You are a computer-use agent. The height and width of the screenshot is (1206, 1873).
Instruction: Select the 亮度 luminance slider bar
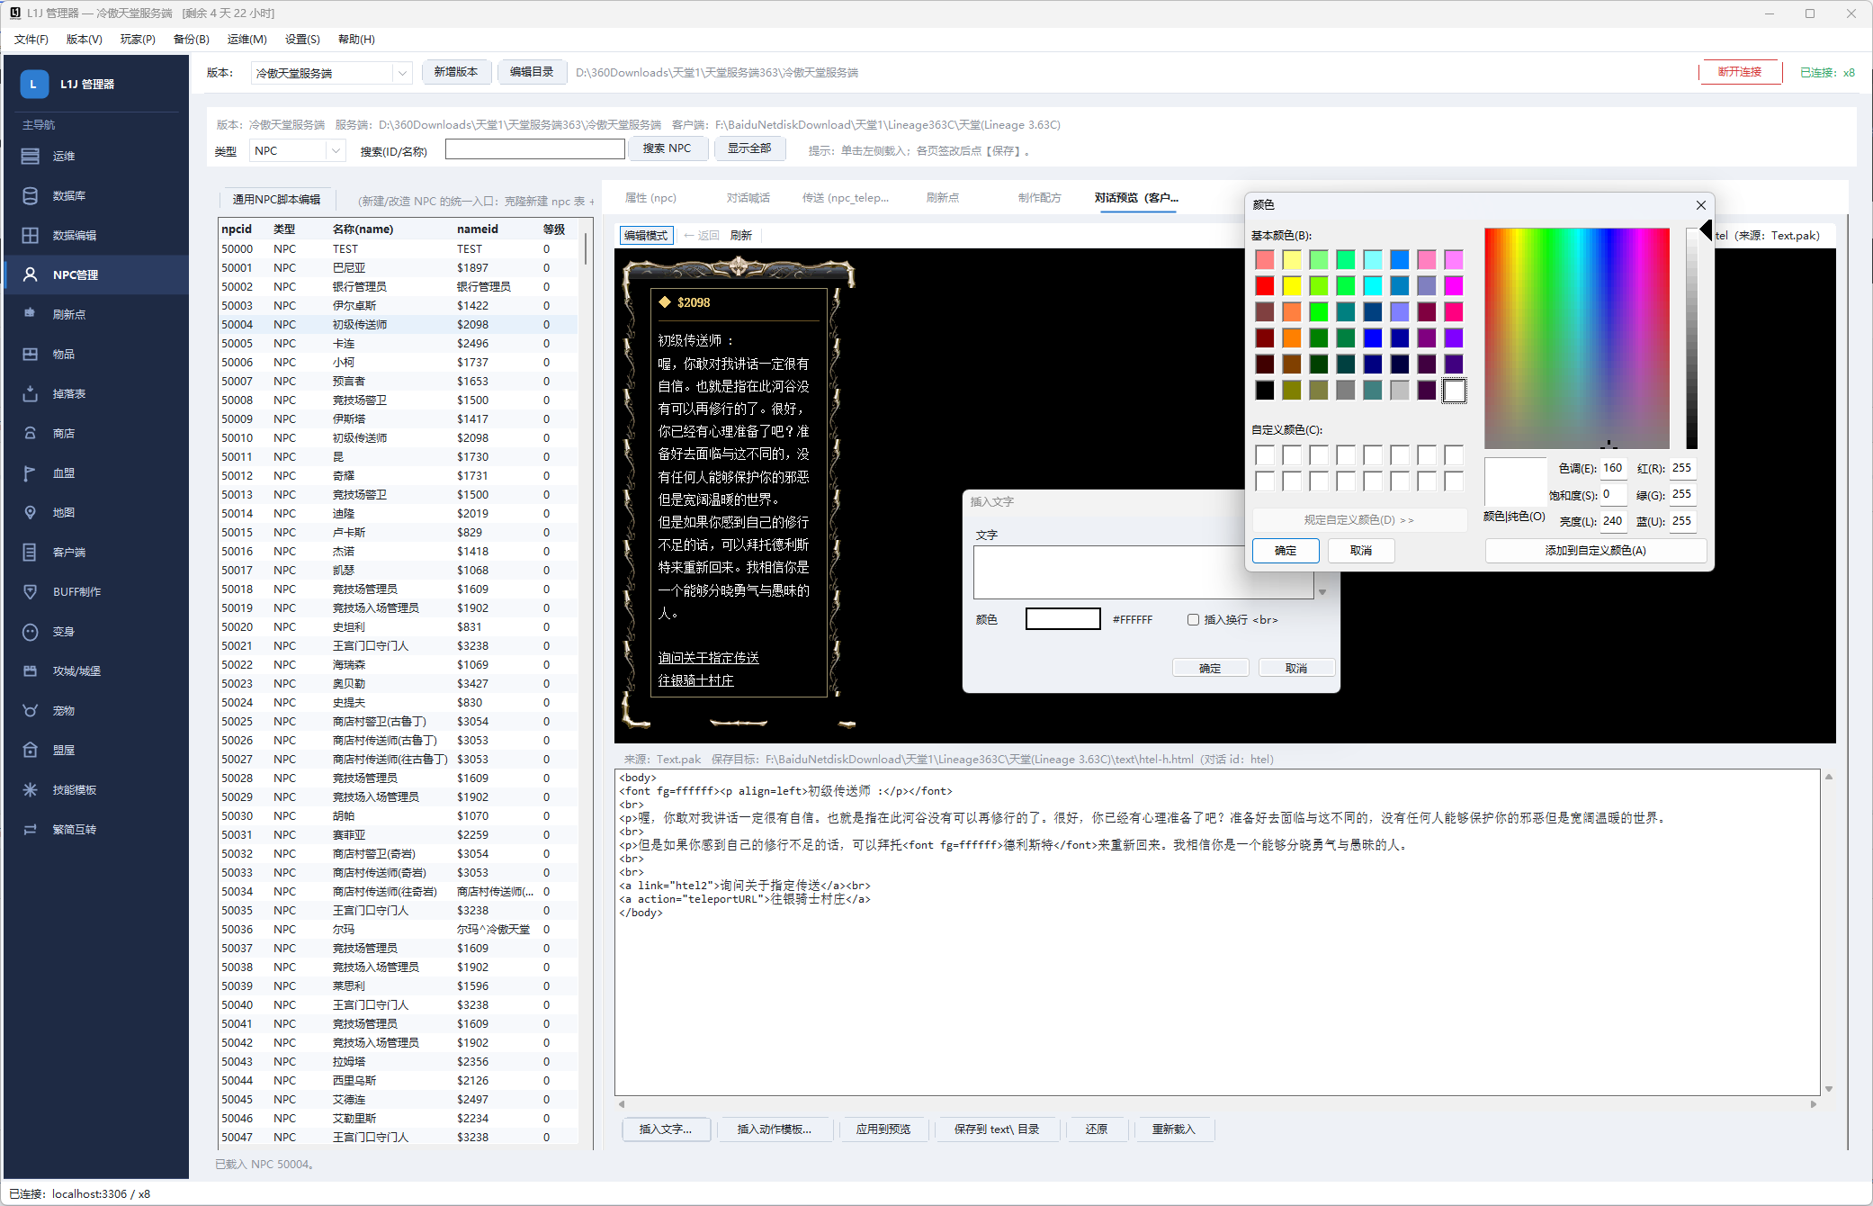1691,338
